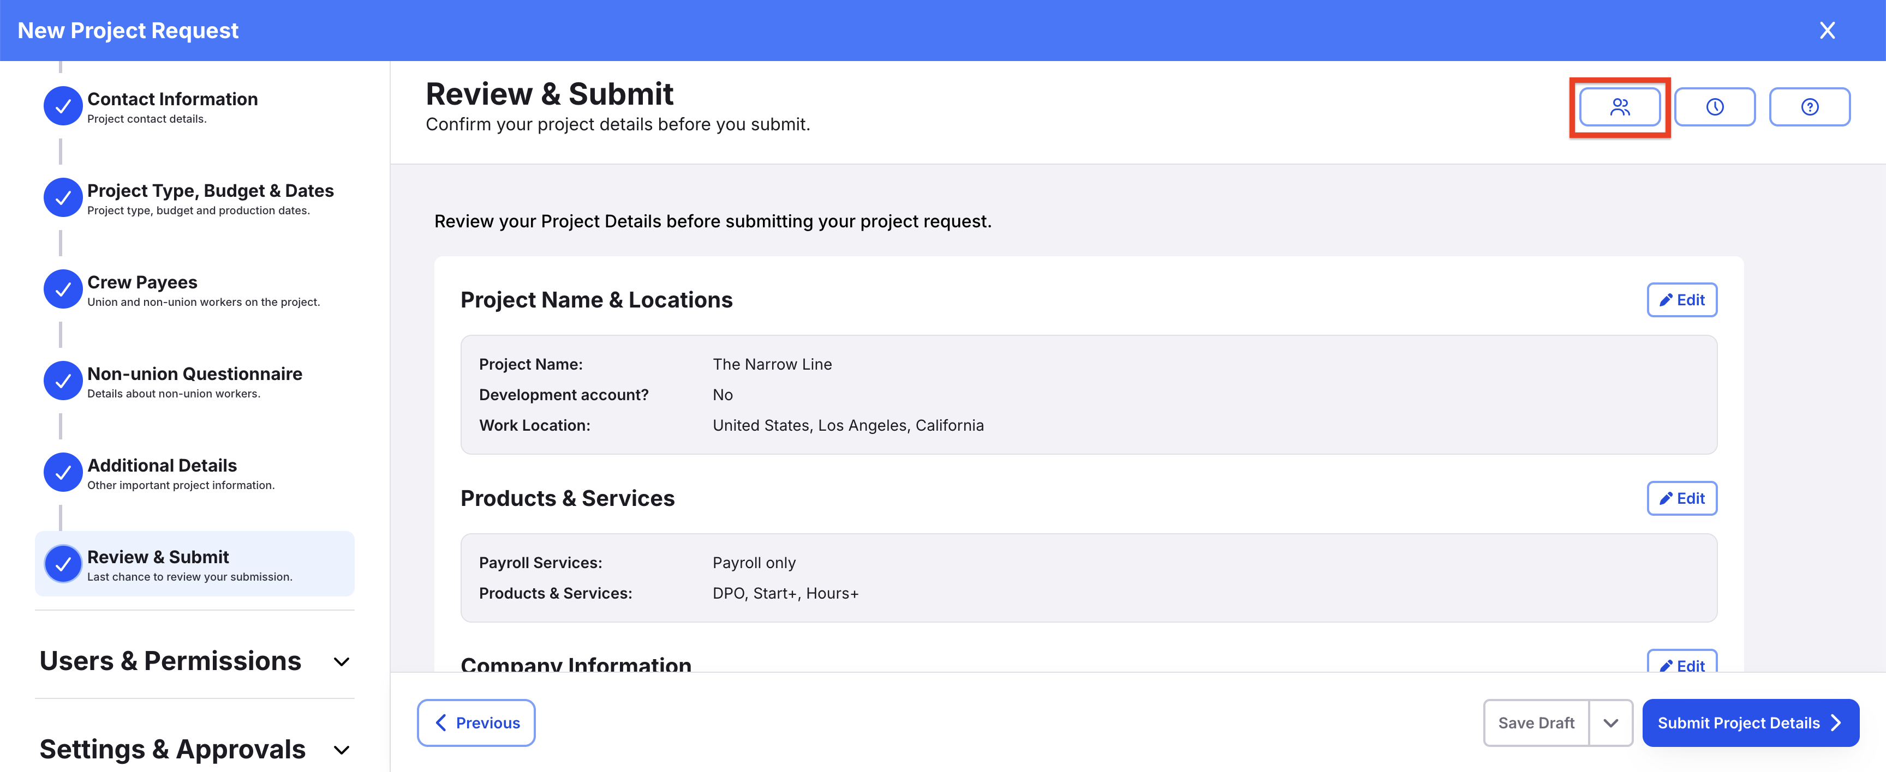
Task: Open the help question mark button
Action: coord(1809,107)
